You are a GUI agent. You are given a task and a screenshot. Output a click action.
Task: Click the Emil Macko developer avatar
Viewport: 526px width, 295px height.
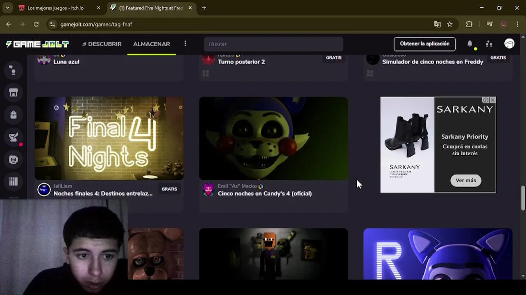[209, 189]
